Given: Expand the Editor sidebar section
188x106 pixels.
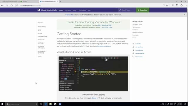Looking at the screenshot, I should click(40, 33).
